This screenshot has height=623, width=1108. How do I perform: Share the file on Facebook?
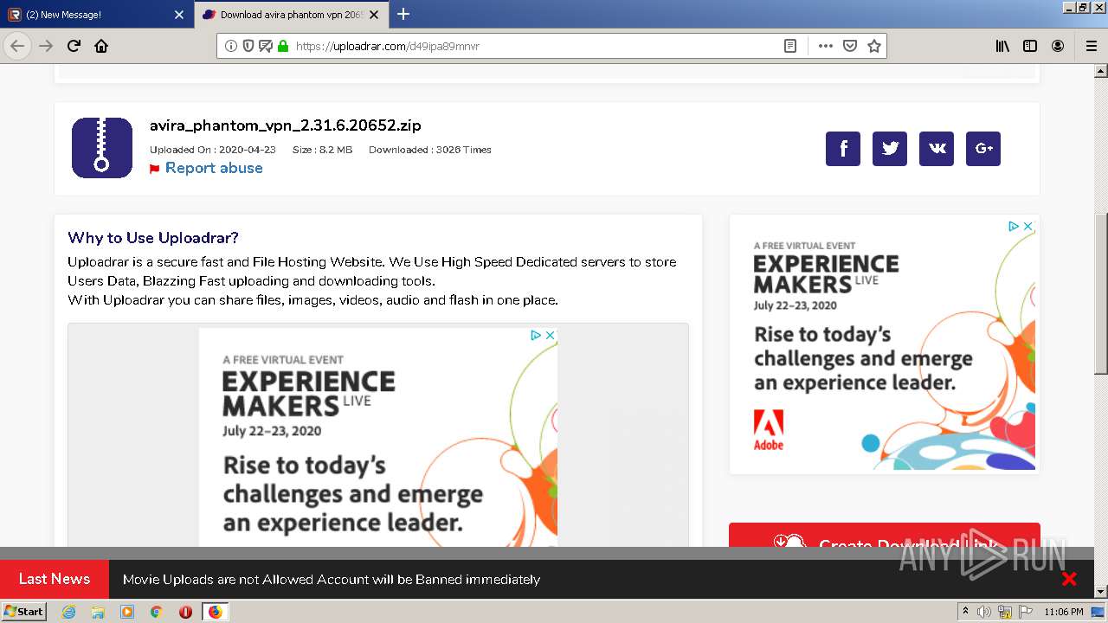[843, 149]
